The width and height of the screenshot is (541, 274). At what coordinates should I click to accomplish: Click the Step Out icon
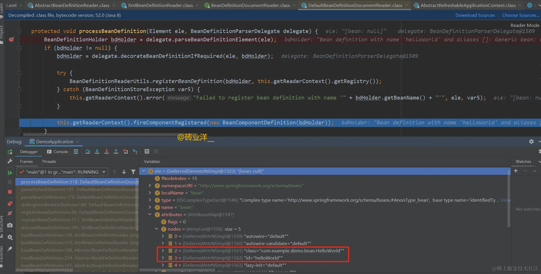pyautogui.click(x=116, y=151)
